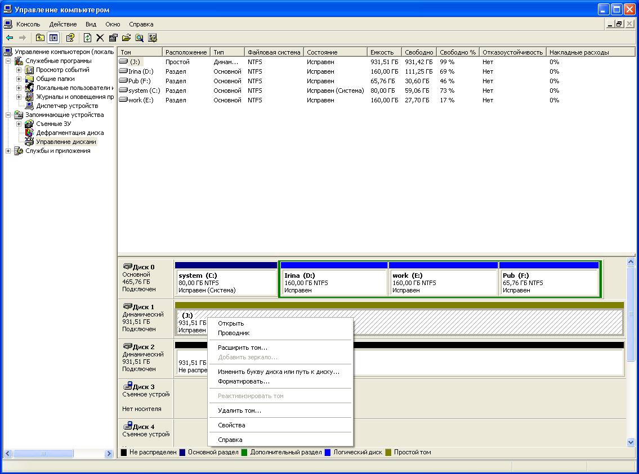Collapse the Служебные программы node

[8, 61]
